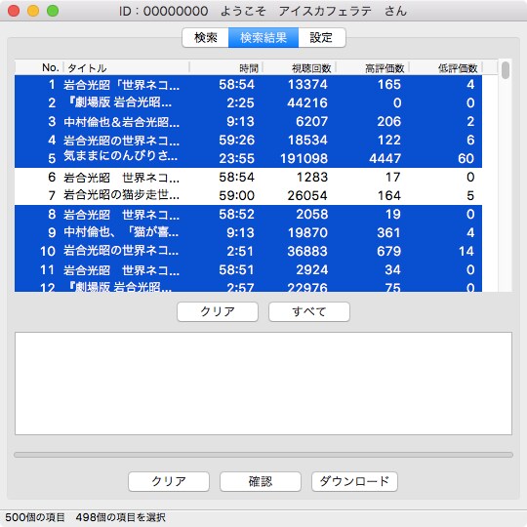Click the 498個の項目を選択 status text
Viewport: 527px width, 527px height.
coord(120,517)
